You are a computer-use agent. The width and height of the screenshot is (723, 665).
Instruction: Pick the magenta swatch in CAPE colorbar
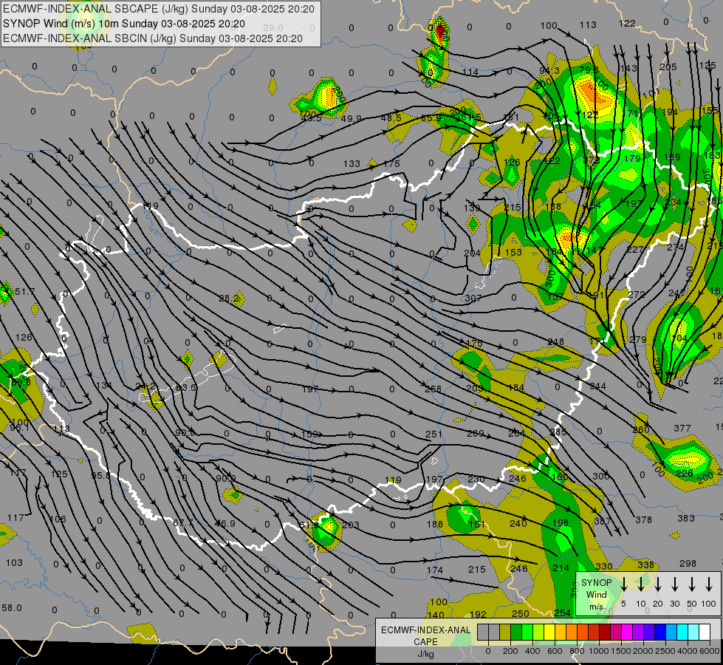pos(628,632)
